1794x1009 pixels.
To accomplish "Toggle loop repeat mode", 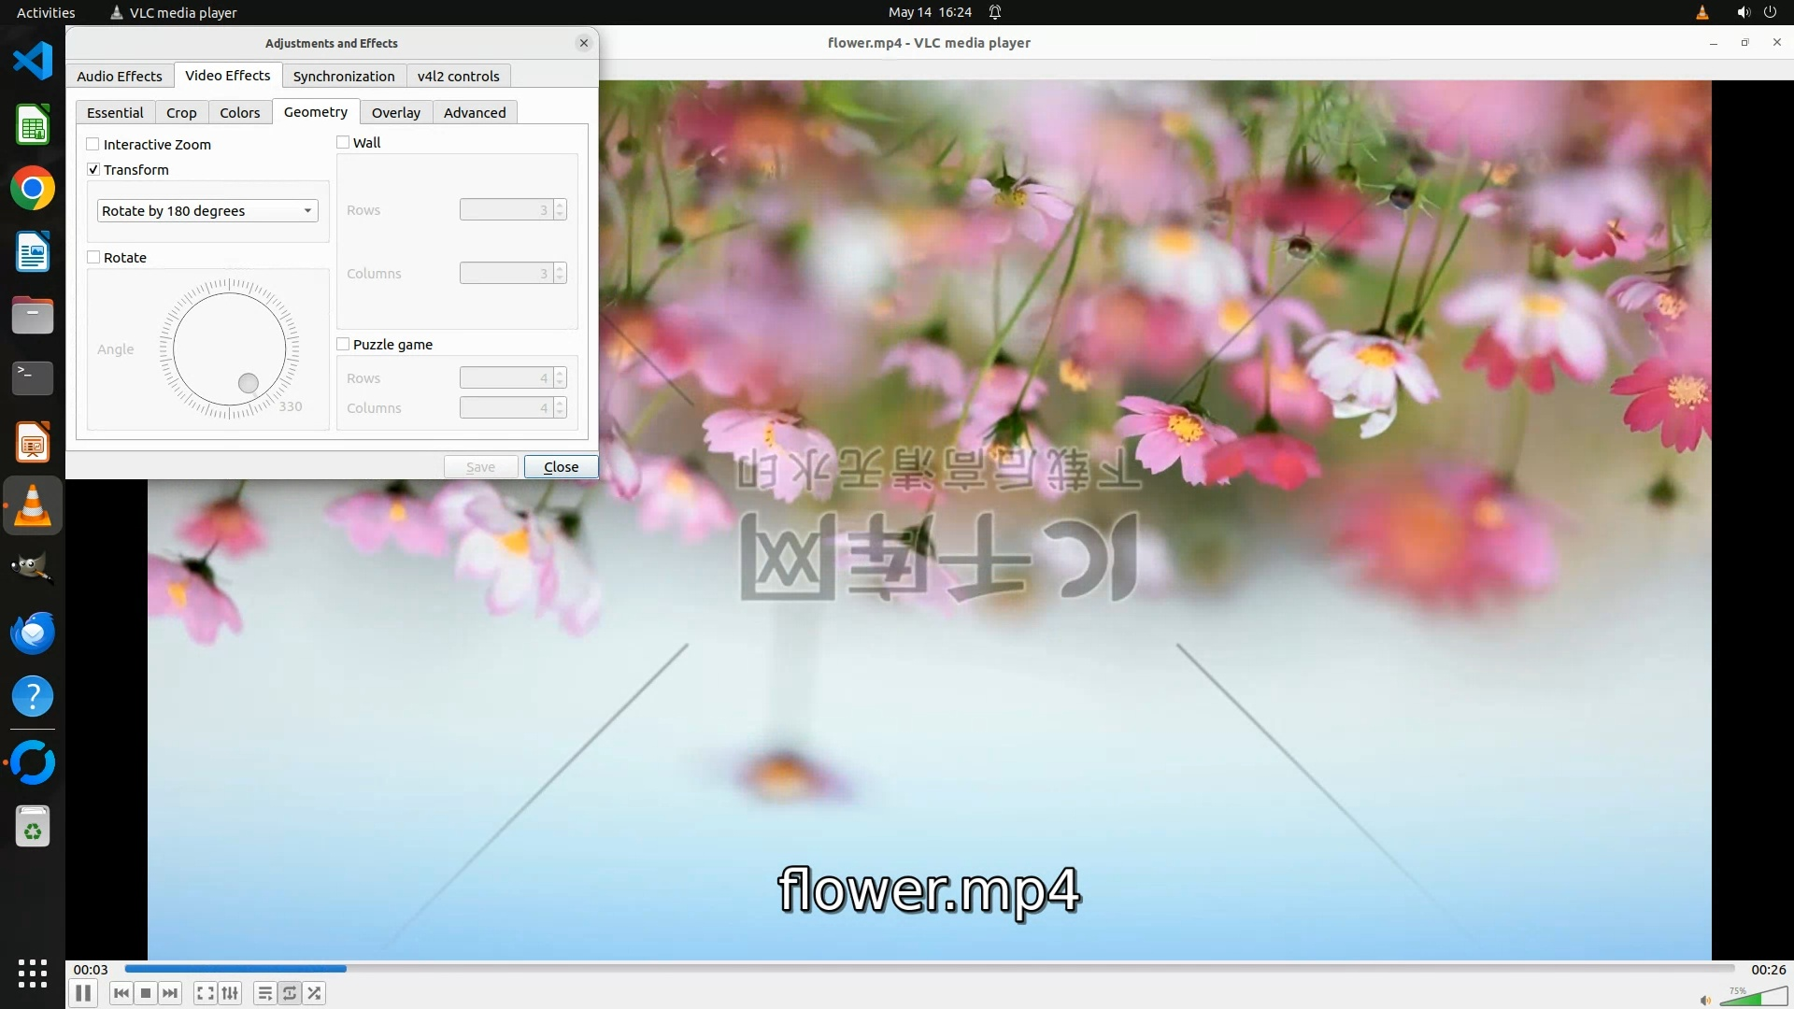I will click(x=290, y=993).
